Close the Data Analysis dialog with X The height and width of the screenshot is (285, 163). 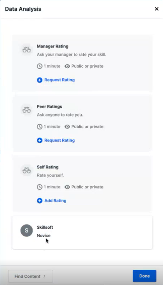tap(157, 9)
